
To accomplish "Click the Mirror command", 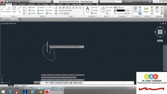I will click(41, 10).
